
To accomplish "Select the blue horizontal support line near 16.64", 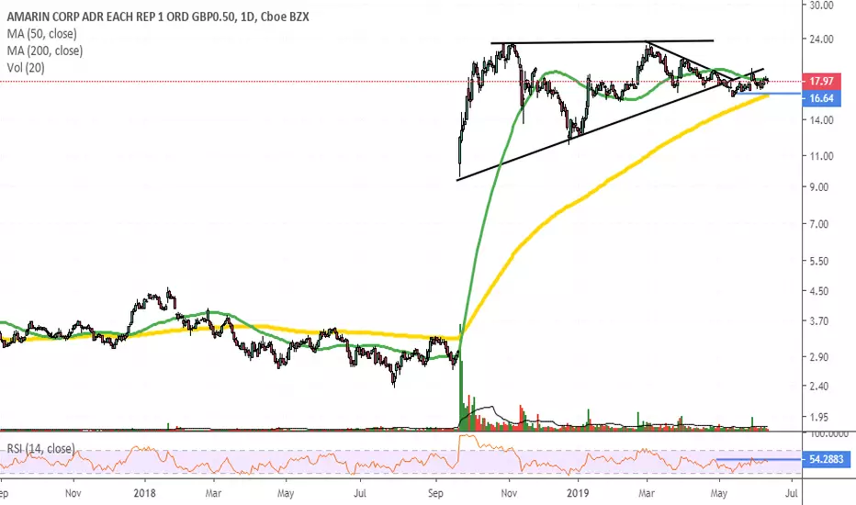I will pos(768,94).
